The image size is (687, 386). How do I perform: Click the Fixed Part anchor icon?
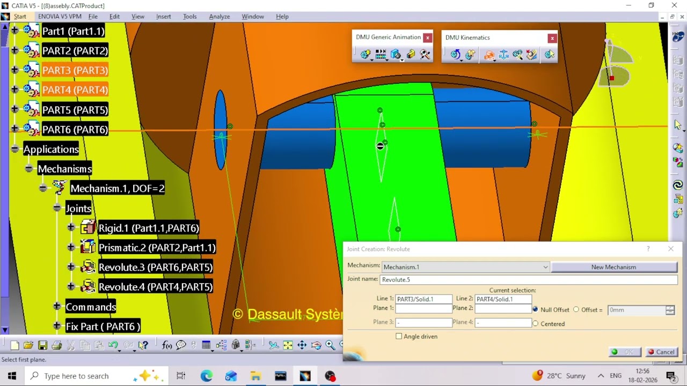coord(503,54)
